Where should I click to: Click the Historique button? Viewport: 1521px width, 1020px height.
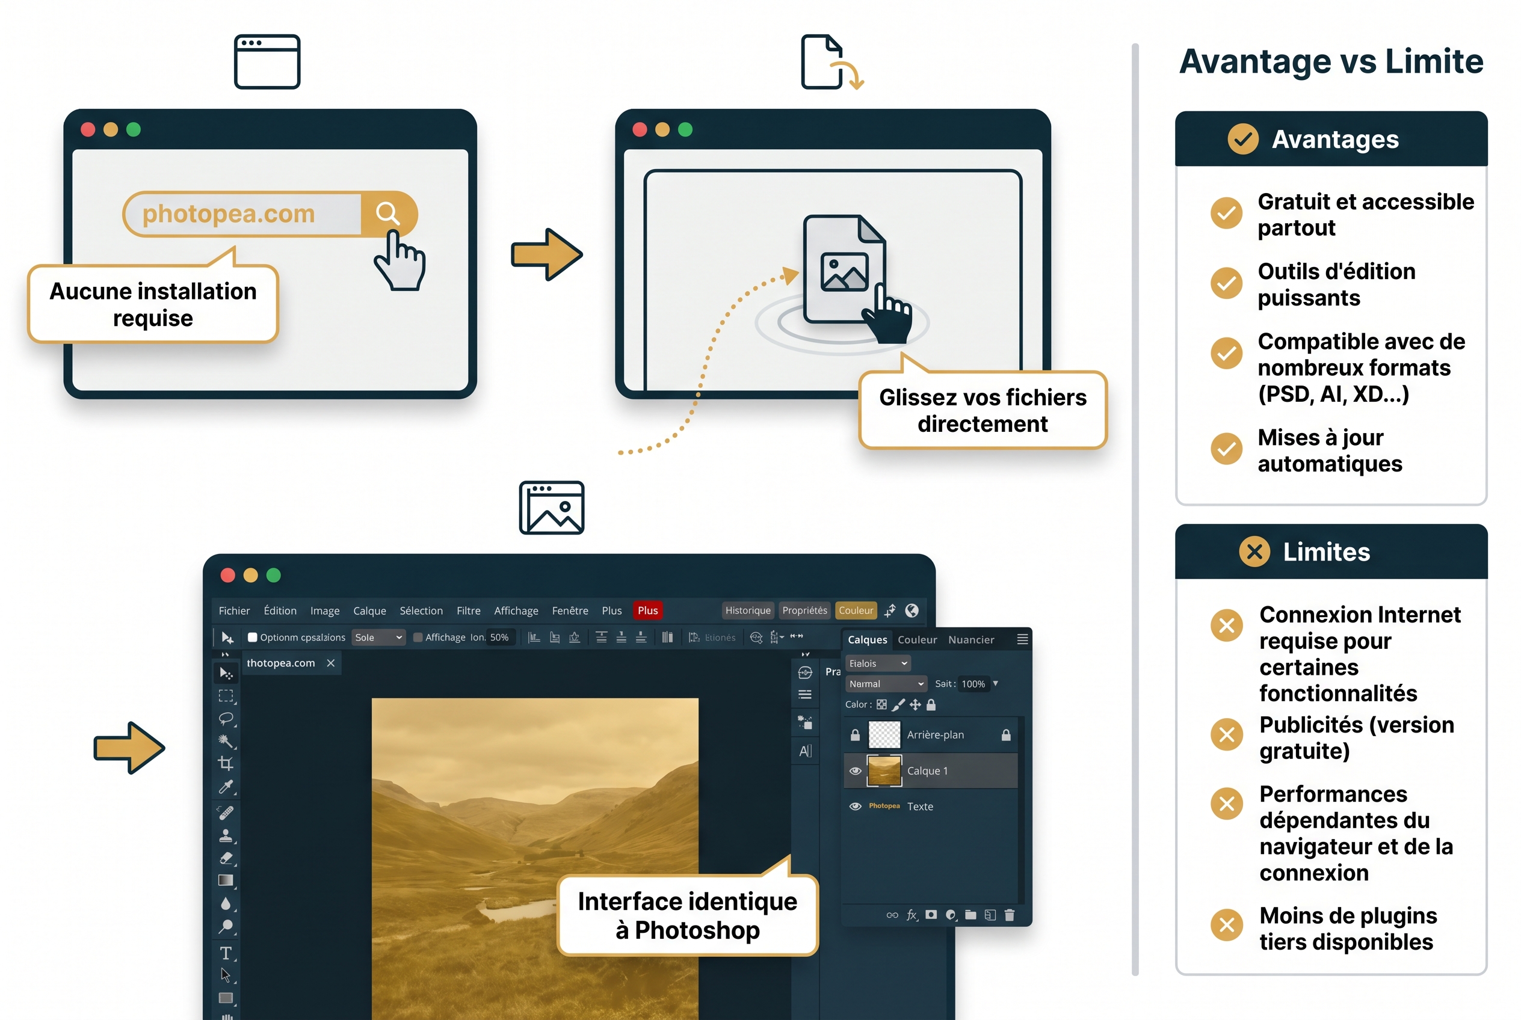tap(748, 610)
